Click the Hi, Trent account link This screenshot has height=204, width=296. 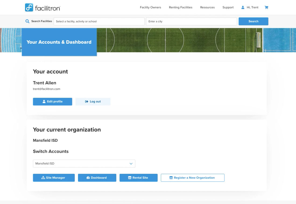point(253,7)
